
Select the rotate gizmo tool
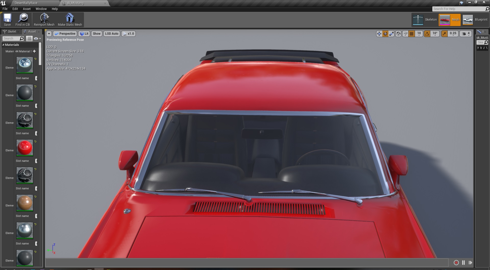pyautogui.click(x=385, y=34)
